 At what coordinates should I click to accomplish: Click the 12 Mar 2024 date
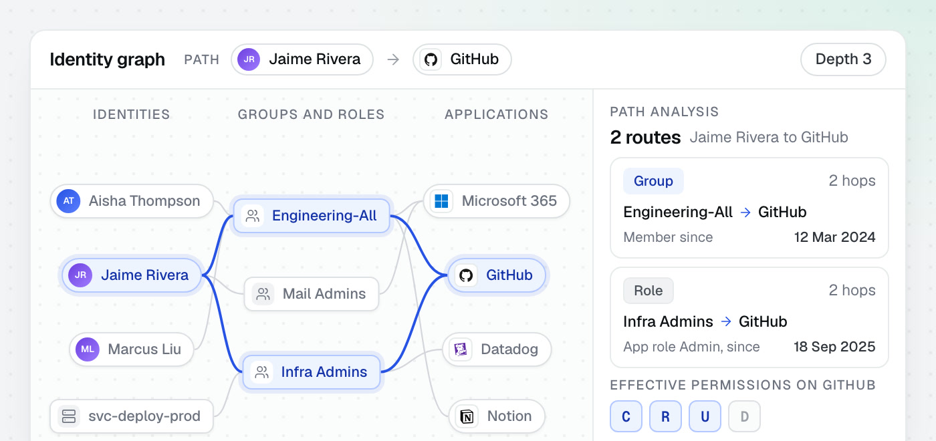click(835, 237)
